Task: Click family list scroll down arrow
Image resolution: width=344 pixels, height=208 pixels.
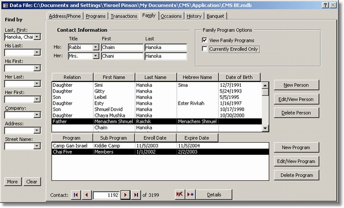Action: (265, 128)
